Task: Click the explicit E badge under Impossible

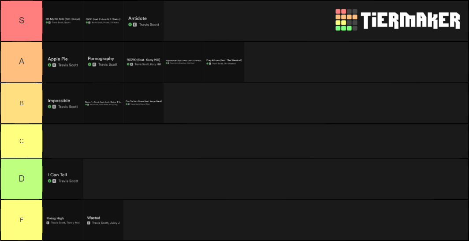Action: (54, 107)
